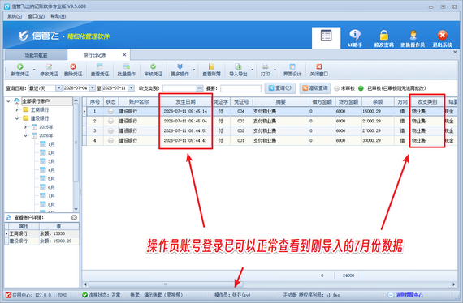Click the 消息提醒中心 mail icon
The image size is (463, 303).
coord(391,295)
